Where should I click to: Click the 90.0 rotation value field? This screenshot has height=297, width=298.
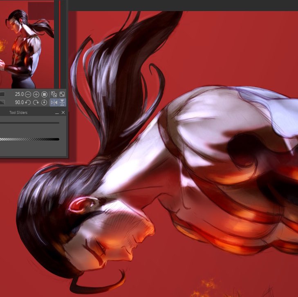pos(19,102)
